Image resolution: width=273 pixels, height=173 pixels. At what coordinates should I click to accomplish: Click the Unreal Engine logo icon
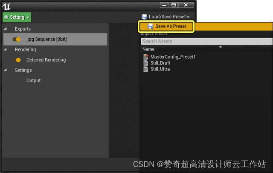pyautogui.click(x=6, y=7)
